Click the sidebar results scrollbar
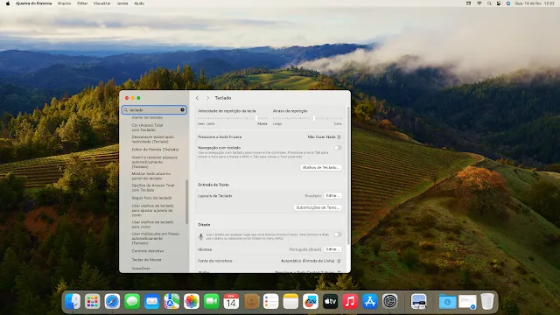Viewport: 560px width, 315px height. 186,202
